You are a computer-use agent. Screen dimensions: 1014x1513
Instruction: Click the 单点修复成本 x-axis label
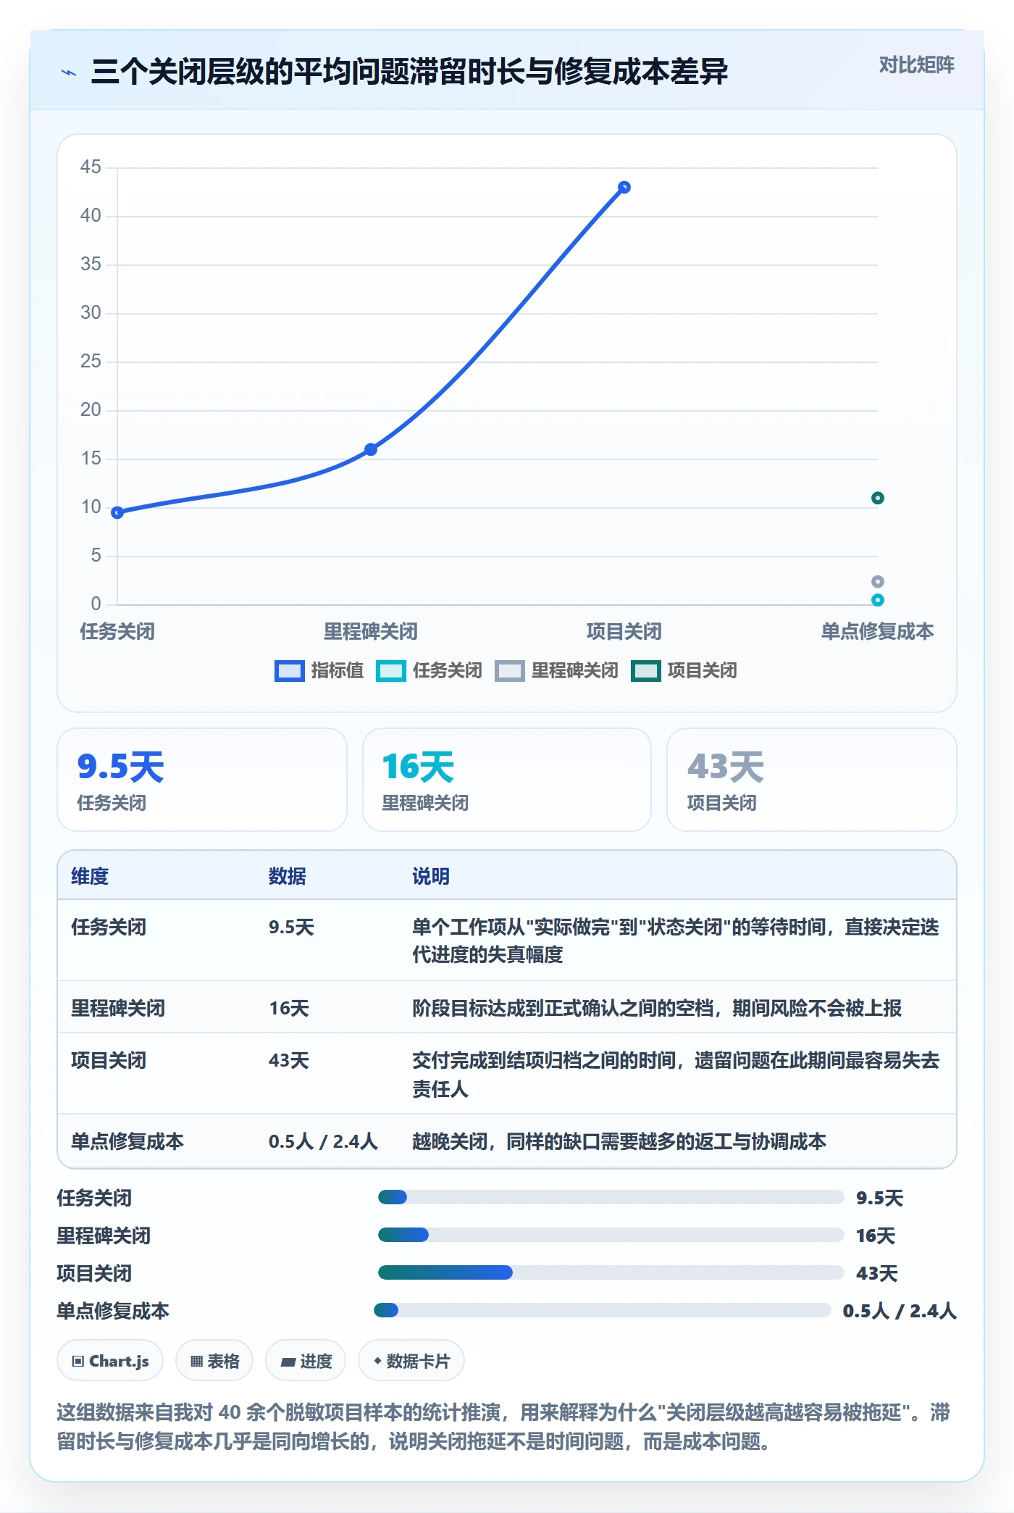877,631
